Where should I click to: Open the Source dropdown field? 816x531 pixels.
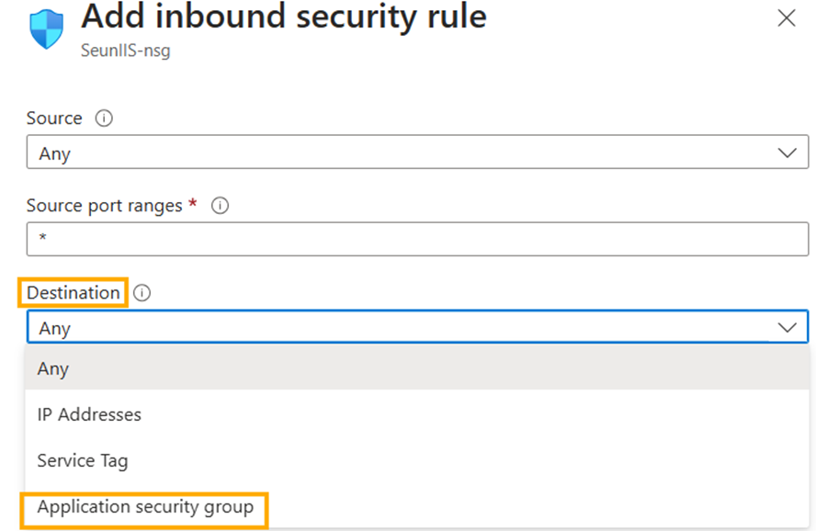[x=404, y=153]
